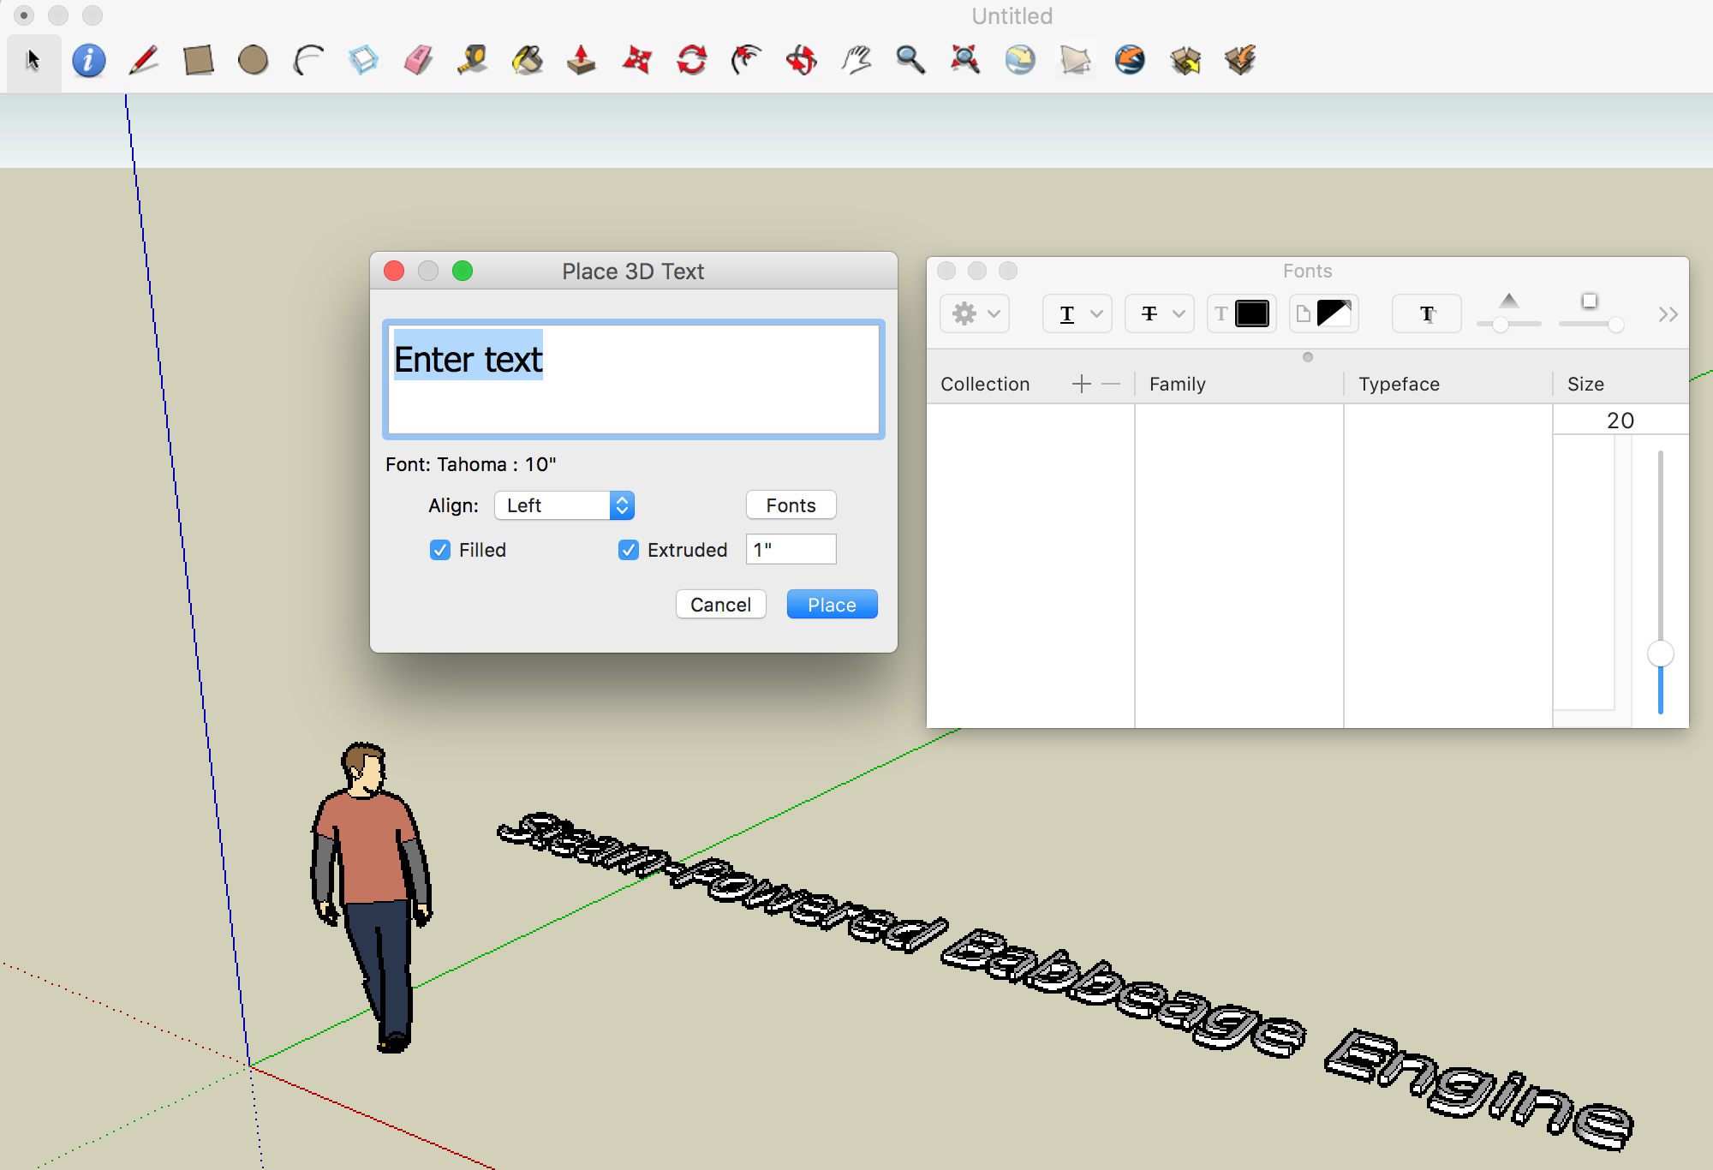Open Entity Info with the info icon
The width and height of the screenshot is (1713, 1170).
click(88, 60)
